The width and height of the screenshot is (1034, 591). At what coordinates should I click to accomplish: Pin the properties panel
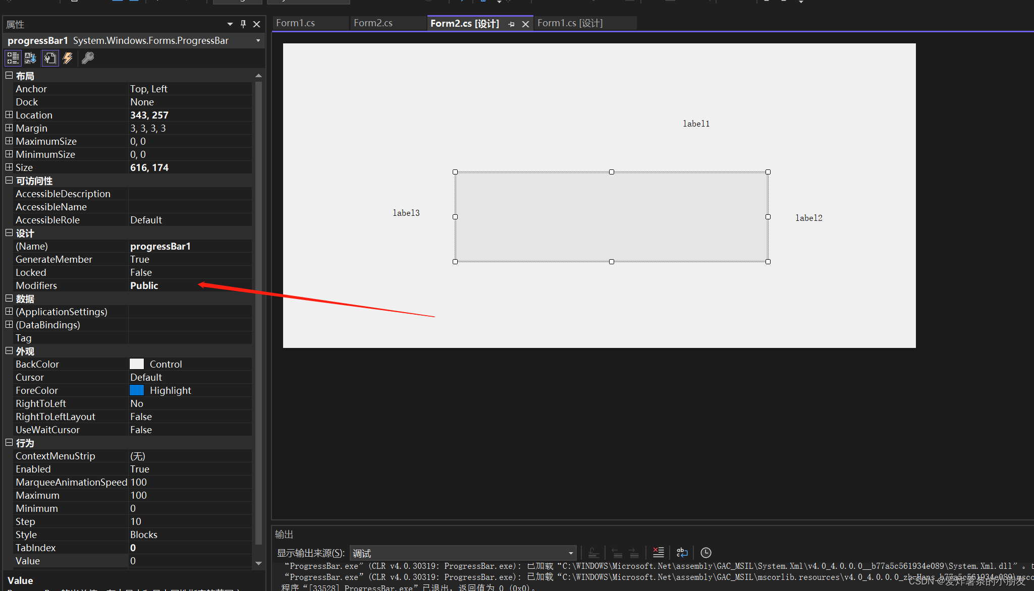(x=243, y=24)
